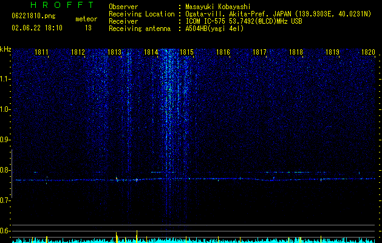The height and width of the screenshot is (243, 382).
Task: Click the 0.7 kHz axis label
Action: coord(5,200)
